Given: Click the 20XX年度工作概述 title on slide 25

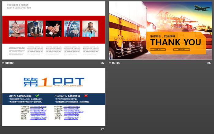Looking at the screenshot, I should point(18,5).
